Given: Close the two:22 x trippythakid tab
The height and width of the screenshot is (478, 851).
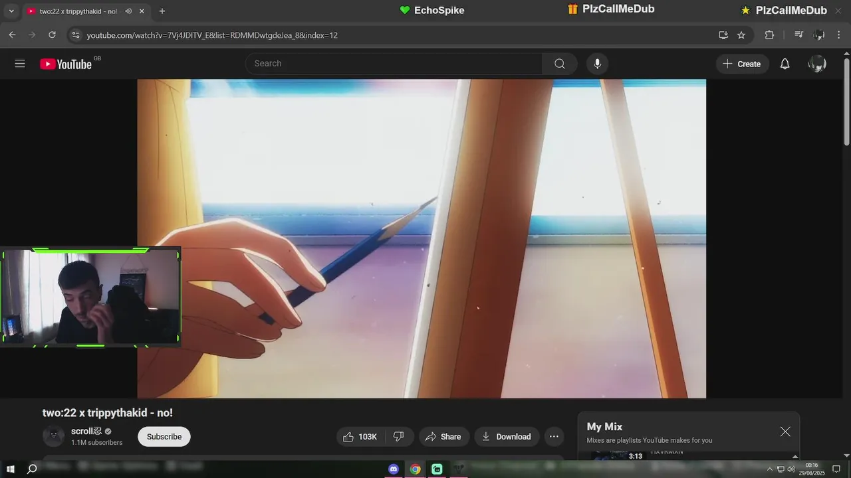Looking at the screenshot, I should coord(142,11).
